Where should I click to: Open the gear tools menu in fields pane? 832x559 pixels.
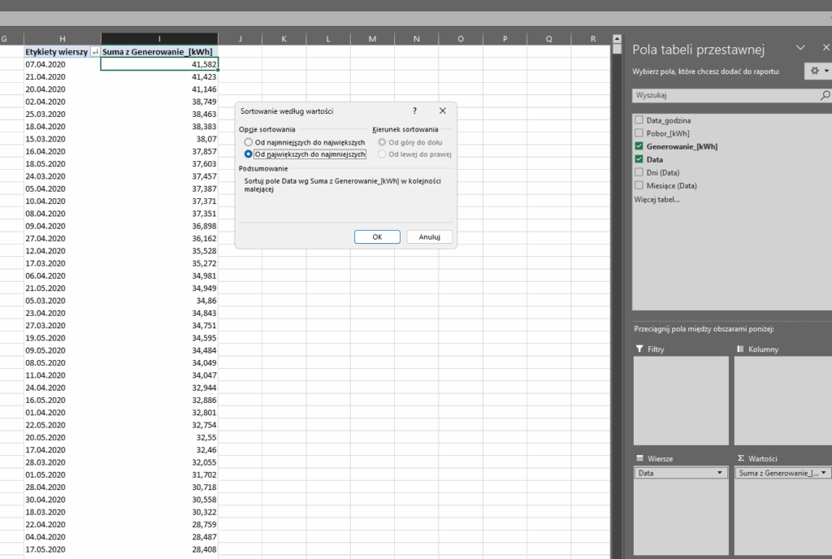click(x=817, y=71)
